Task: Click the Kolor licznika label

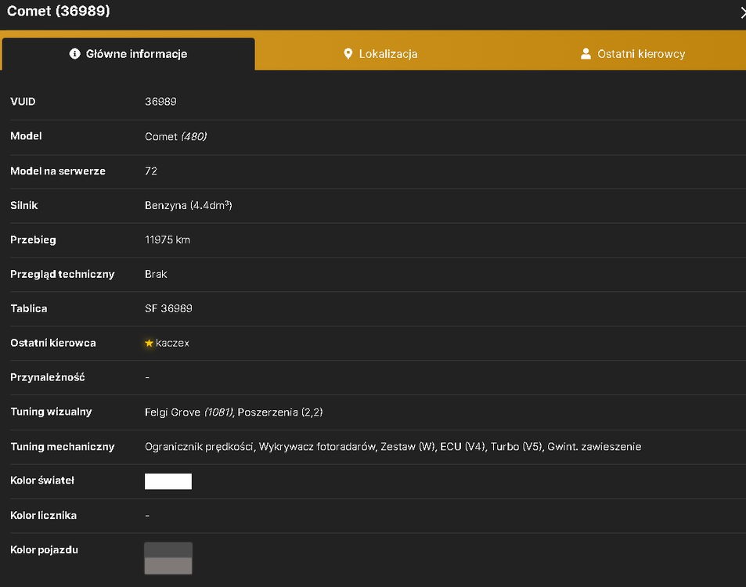Action: [43, 515]
